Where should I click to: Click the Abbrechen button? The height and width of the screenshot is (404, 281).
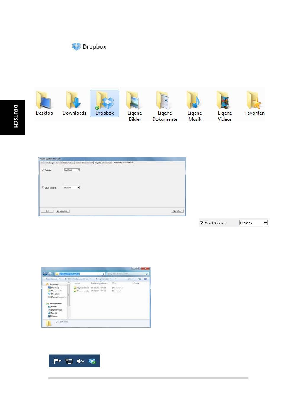[x=177, y=211]
